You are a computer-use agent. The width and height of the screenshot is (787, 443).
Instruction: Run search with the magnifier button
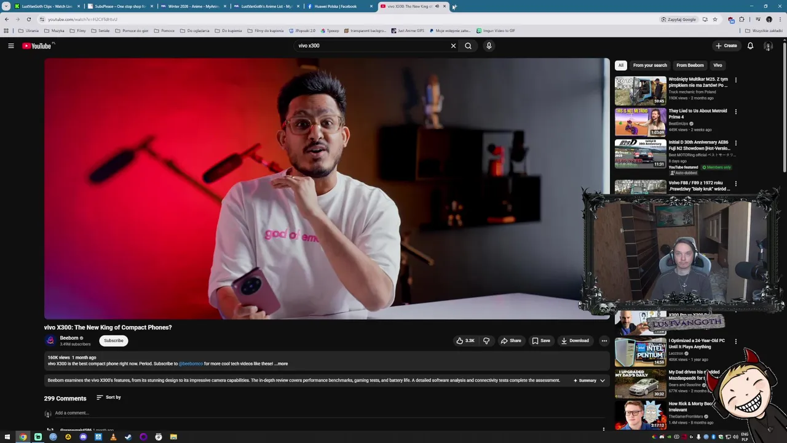468,46
